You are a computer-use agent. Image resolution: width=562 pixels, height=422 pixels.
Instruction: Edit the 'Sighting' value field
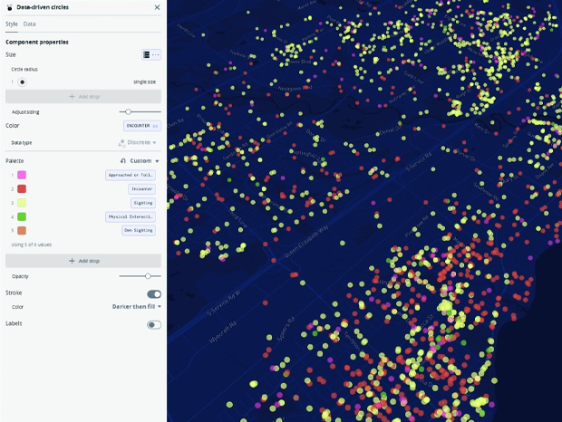coord(143,203)
